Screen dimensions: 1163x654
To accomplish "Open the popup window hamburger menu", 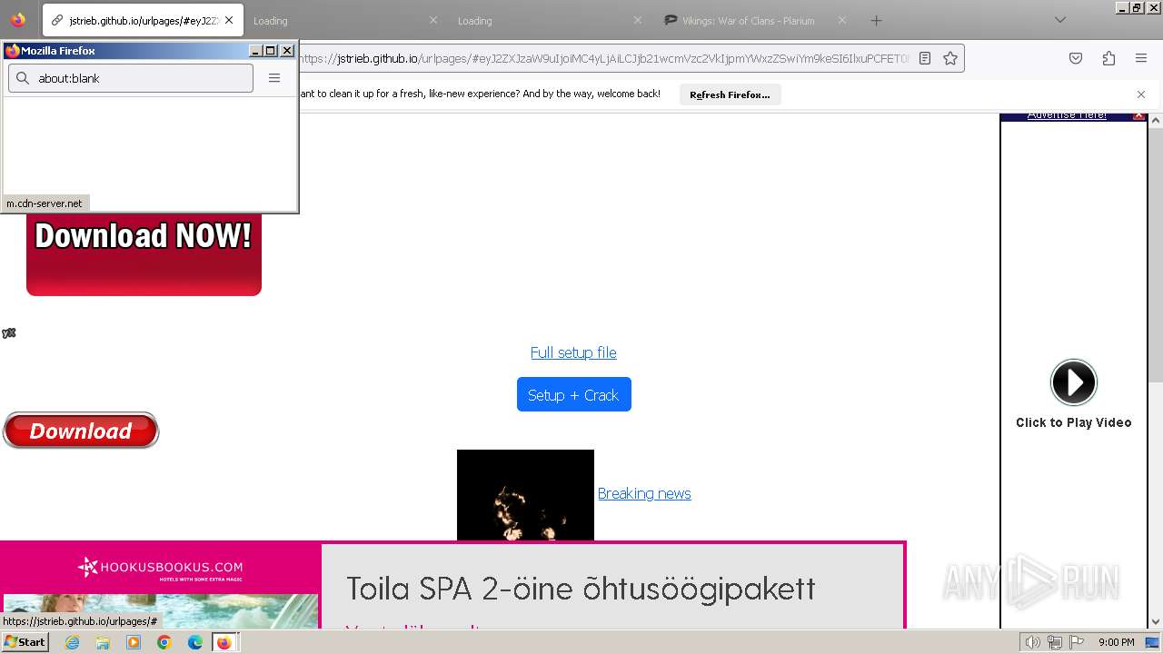I will coord(274,78).
